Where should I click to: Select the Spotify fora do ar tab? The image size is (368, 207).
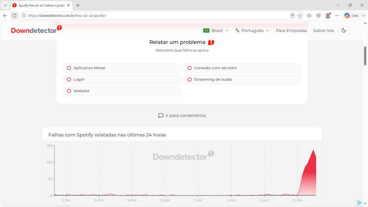[x=41, y=5]
